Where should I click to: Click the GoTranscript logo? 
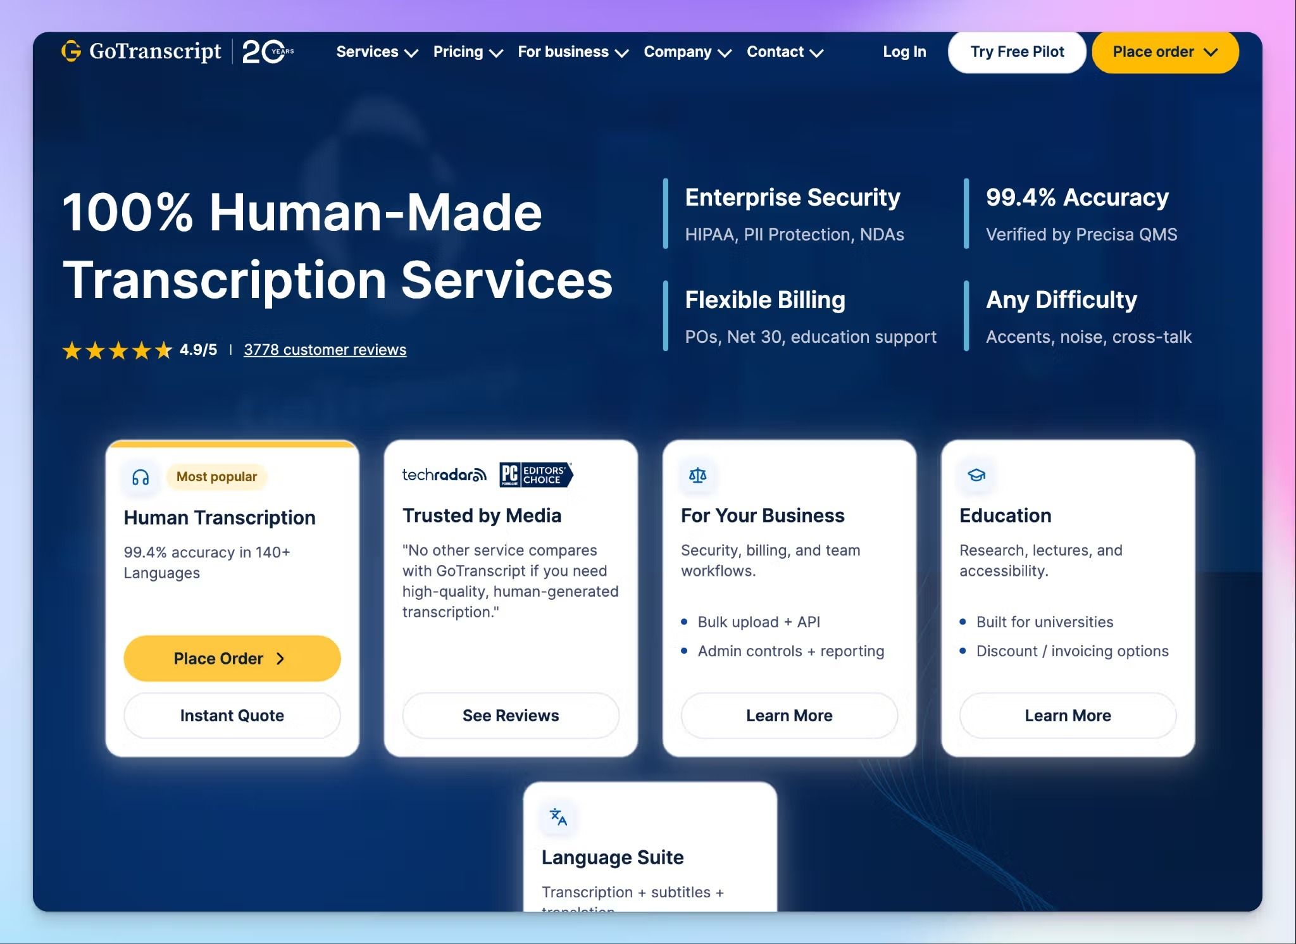pyautogui.click(x=141, y=51)
